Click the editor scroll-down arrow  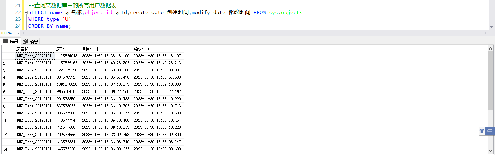(x=492, y=27)
